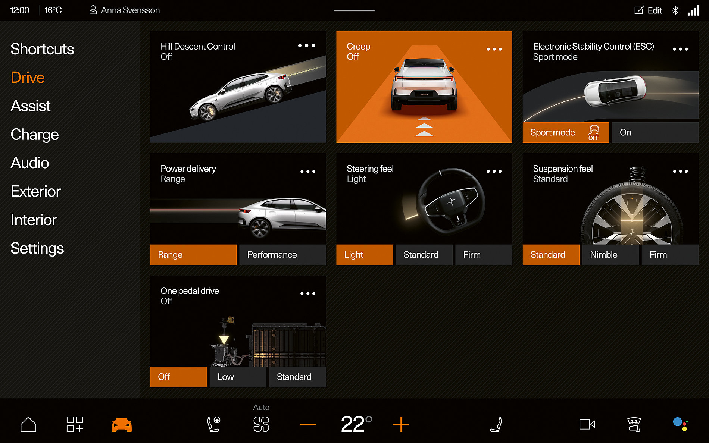Tap the Bluetooth status icon
Screen dimensions: 709x443
coord(675,10)
